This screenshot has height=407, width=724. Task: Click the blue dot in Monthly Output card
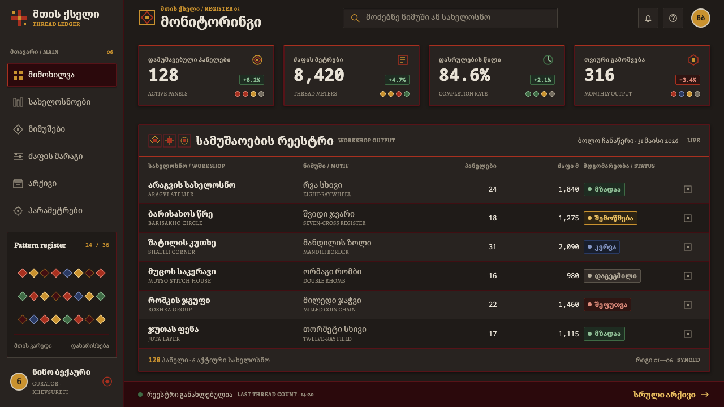[682, 94]
